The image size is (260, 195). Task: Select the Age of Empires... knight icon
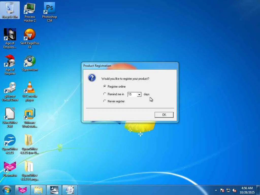[10, 39]
